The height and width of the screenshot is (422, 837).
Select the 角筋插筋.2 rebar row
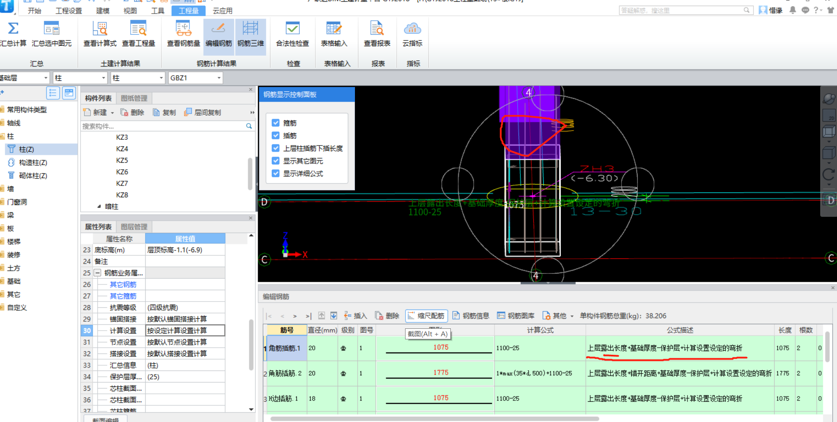543,373
